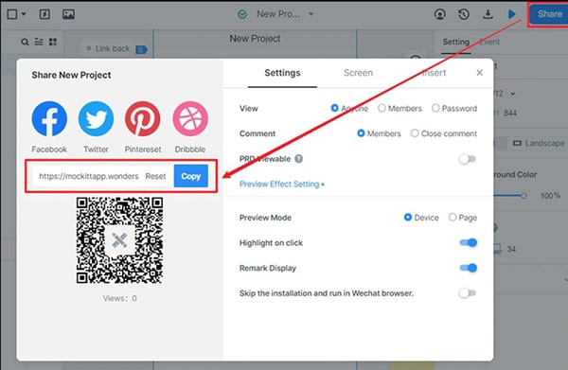Open the PRD Viewable help icon
Screen dimensions: 568x370
(298, 159)
